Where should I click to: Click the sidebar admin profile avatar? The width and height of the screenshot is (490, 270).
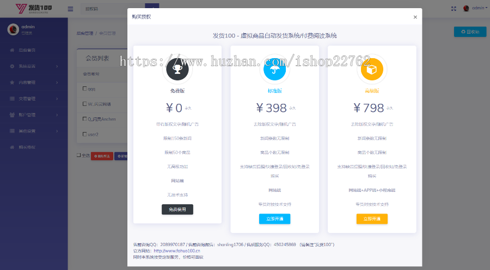pyautogui.click(x=13, y=29)
